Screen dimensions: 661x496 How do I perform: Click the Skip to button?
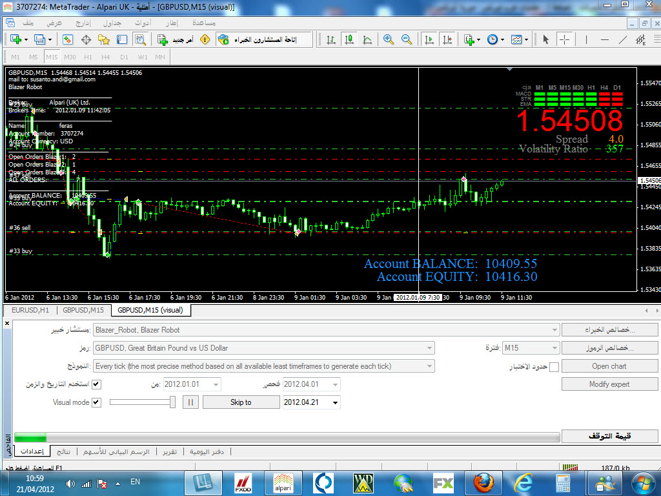pyautogui.click(x=241, y=402)
